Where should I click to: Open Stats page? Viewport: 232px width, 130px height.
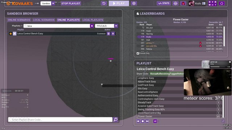pos(164,3)
